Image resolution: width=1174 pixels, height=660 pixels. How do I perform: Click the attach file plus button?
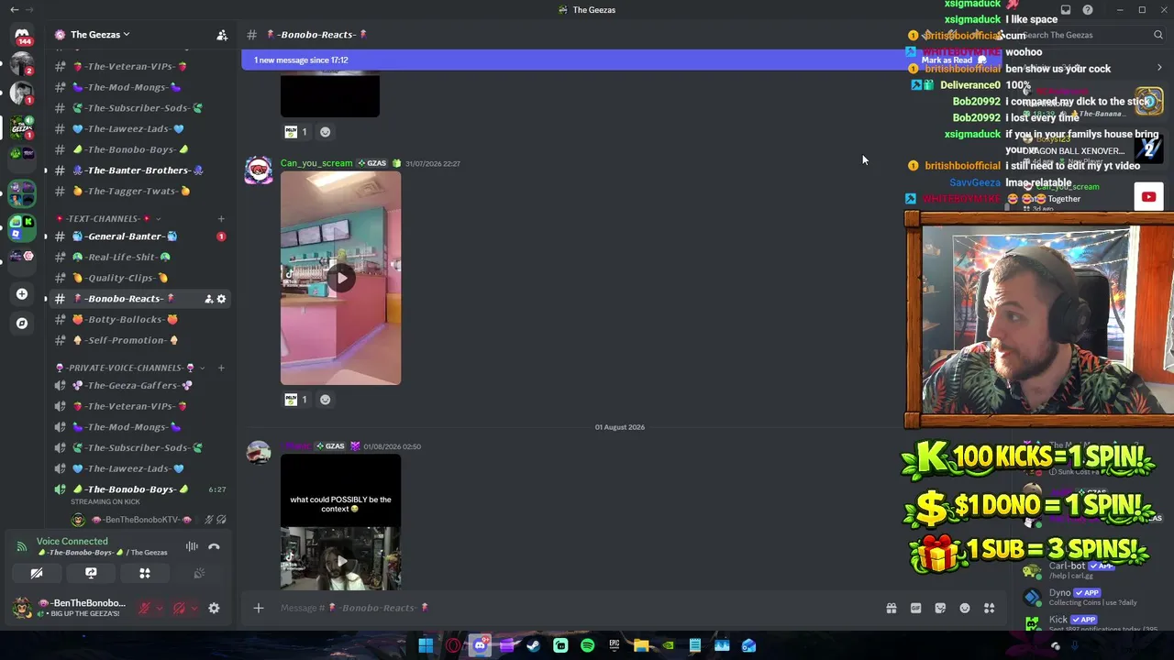tap(259, 608)
